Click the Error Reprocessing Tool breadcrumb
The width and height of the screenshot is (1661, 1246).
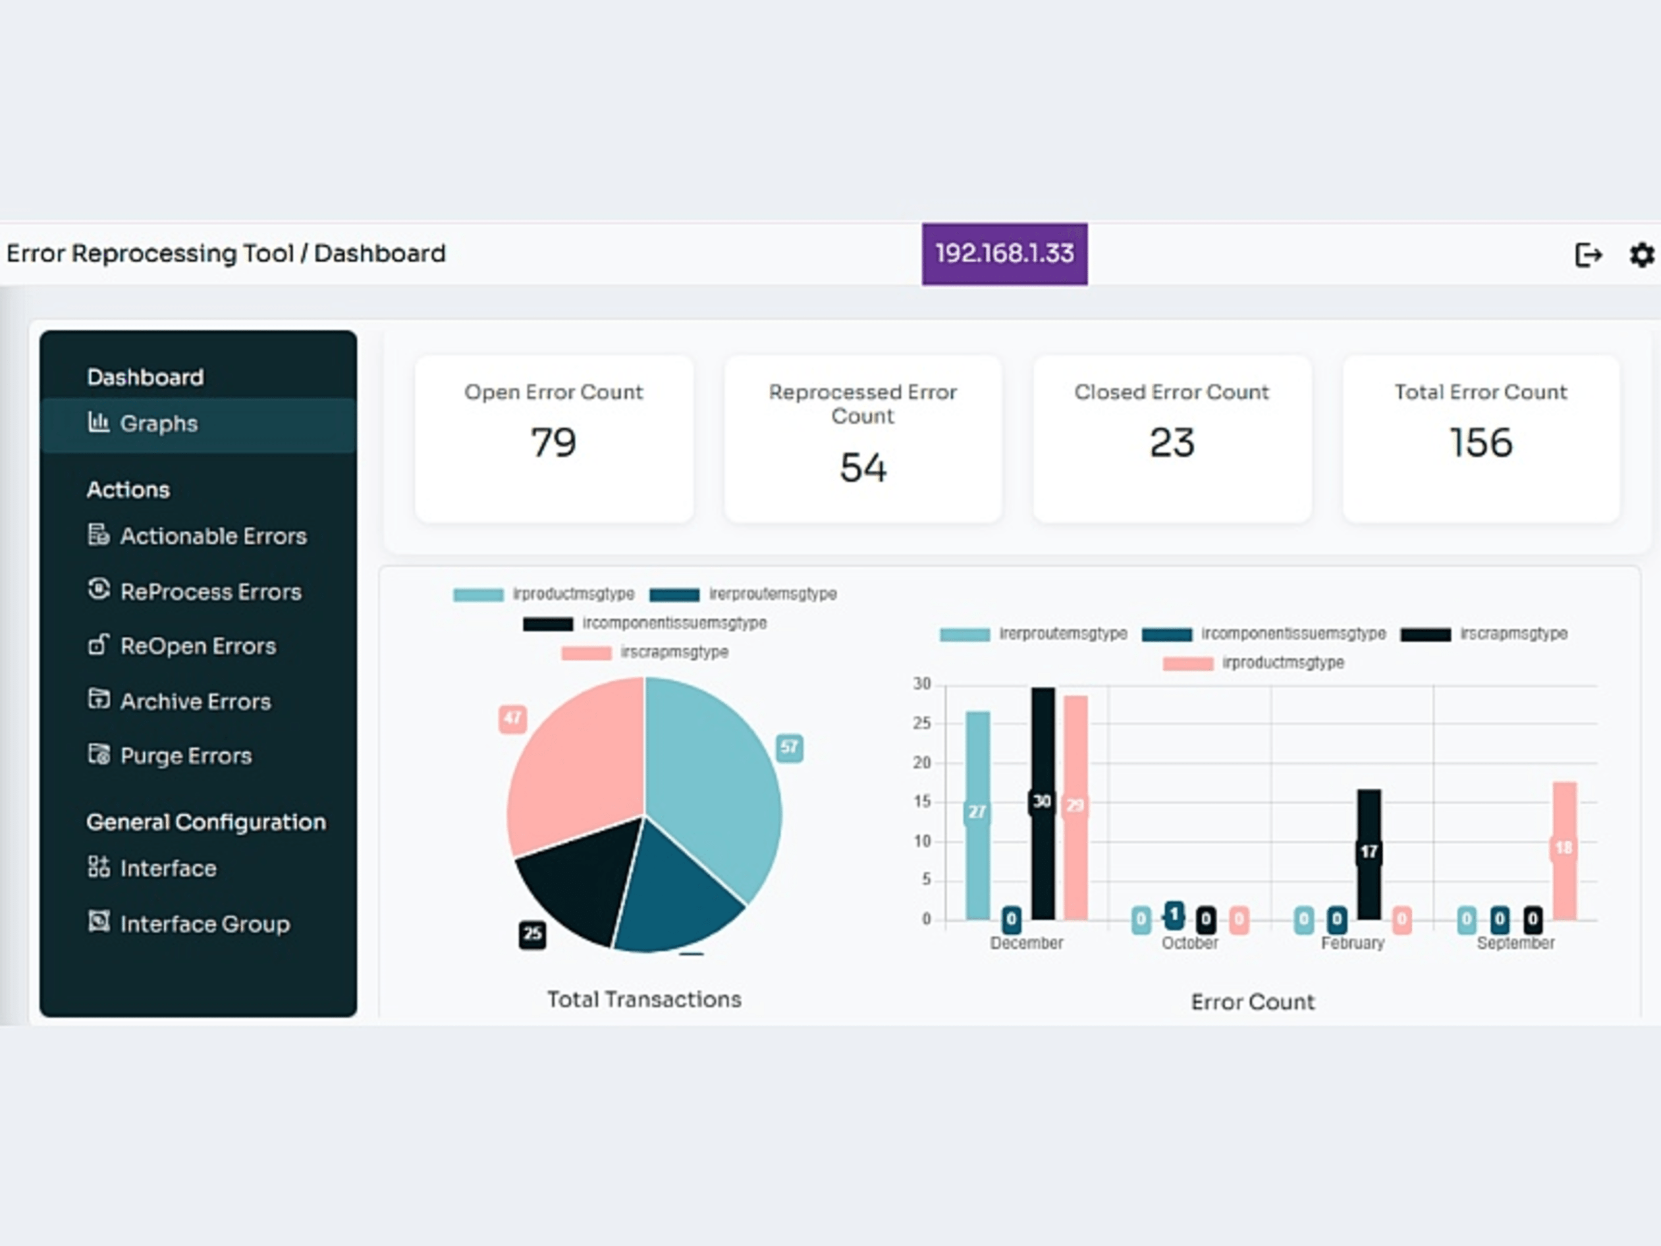point(149,254)
